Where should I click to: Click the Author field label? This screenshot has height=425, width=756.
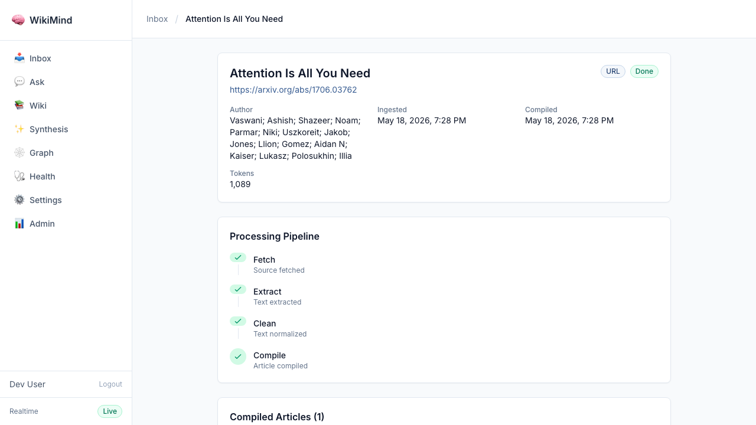pos(241,110)
